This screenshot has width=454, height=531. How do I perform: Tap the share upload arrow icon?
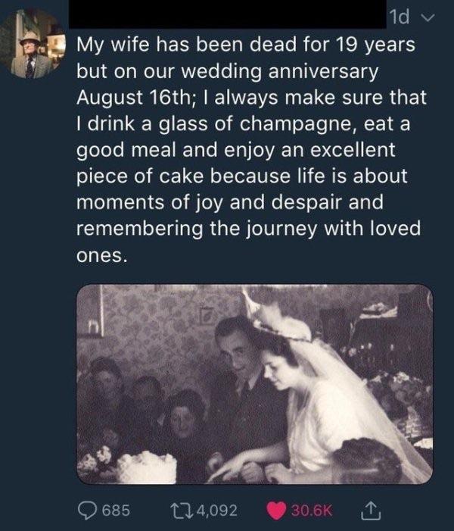[373, 510]
